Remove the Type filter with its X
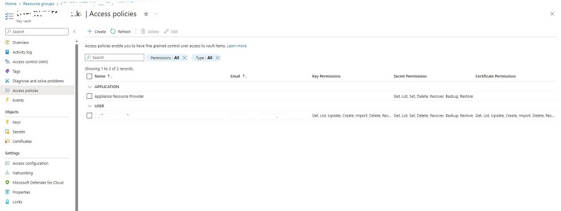This screenshot has width=561, height=211. (217, 58)
